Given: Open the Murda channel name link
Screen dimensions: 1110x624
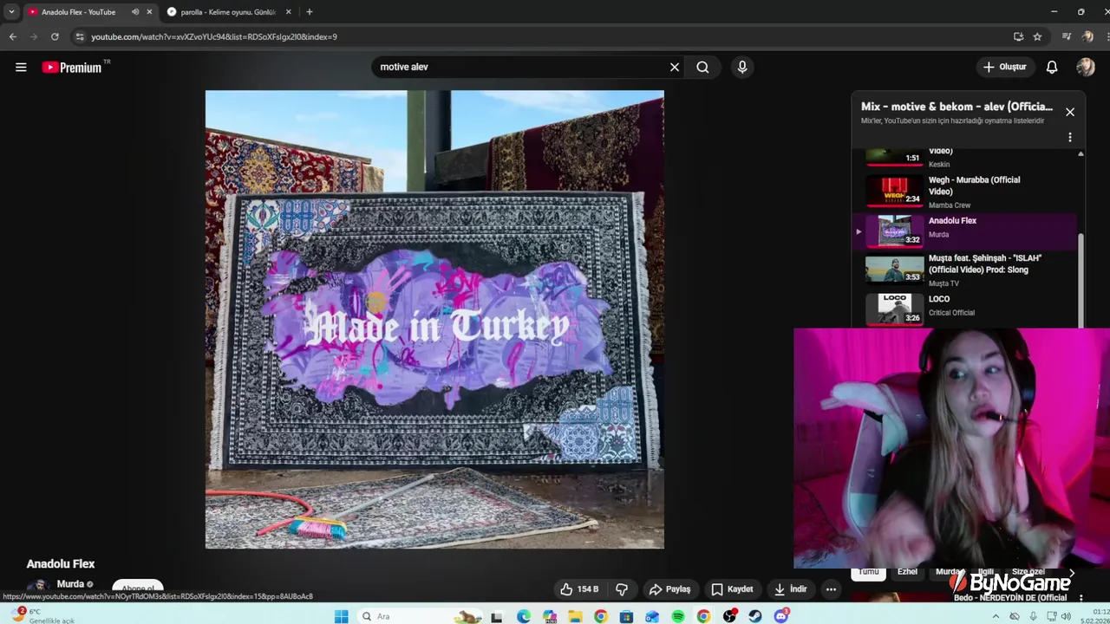Looking at the screenshot, I should click(x=70, y=584).
